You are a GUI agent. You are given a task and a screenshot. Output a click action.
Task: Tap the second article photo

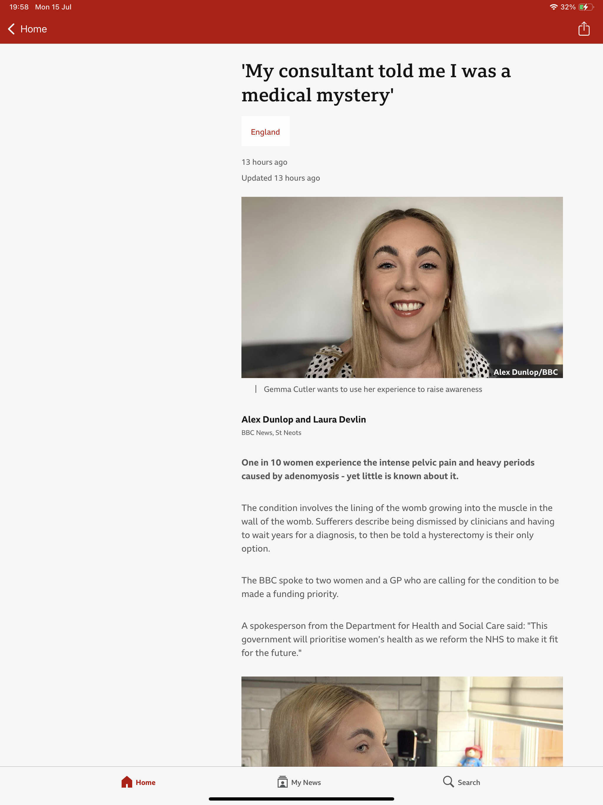(402, 721)
